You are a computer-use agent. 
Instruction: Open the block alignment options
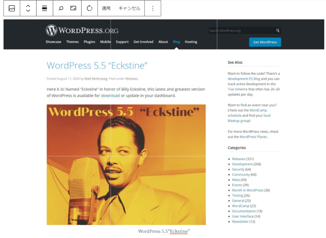coord(44,8)
